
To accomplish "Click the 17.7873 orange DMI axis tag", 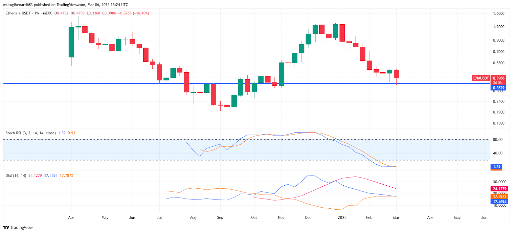I will click(500, 196).
